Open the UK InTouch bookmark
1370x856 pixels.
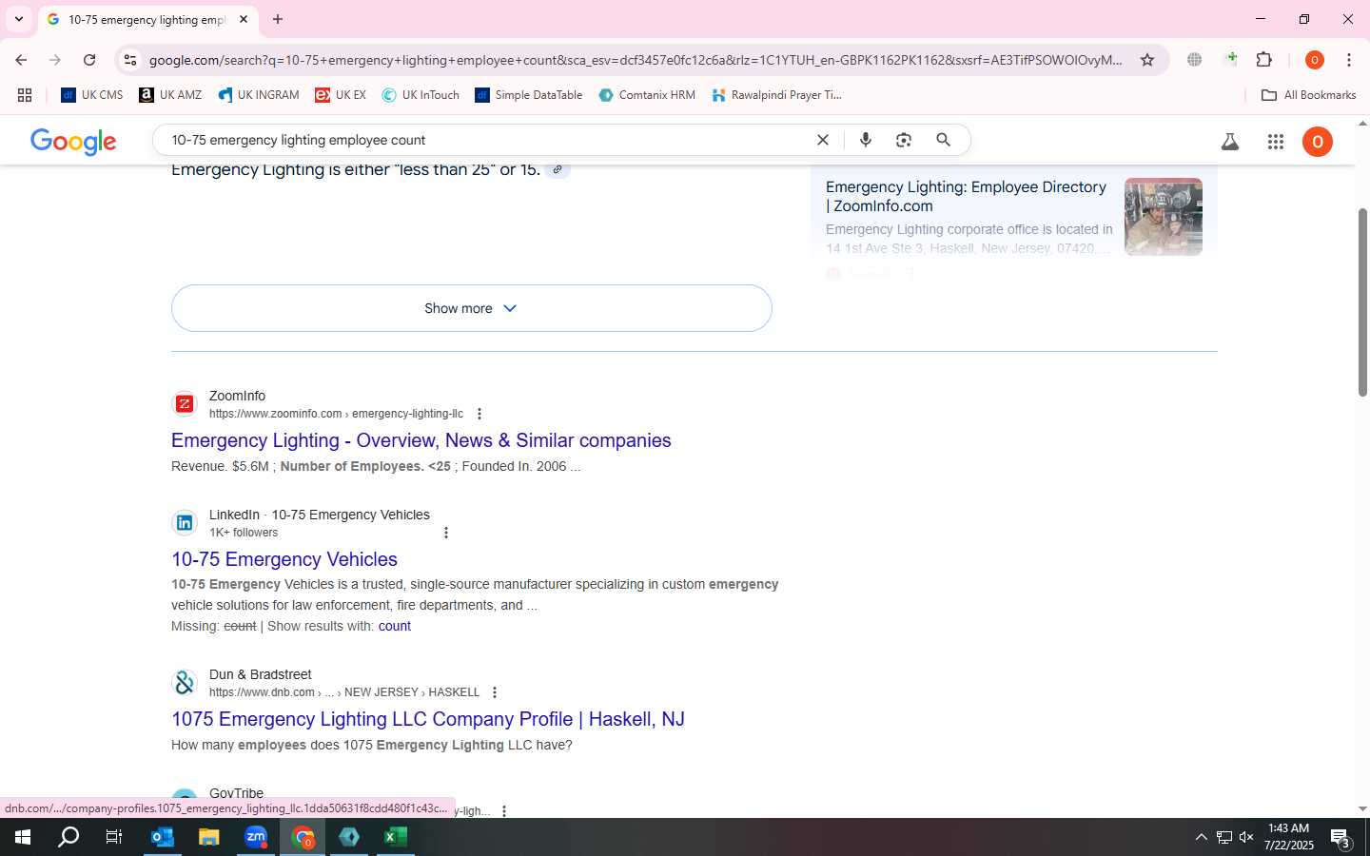tap(421, 95)
